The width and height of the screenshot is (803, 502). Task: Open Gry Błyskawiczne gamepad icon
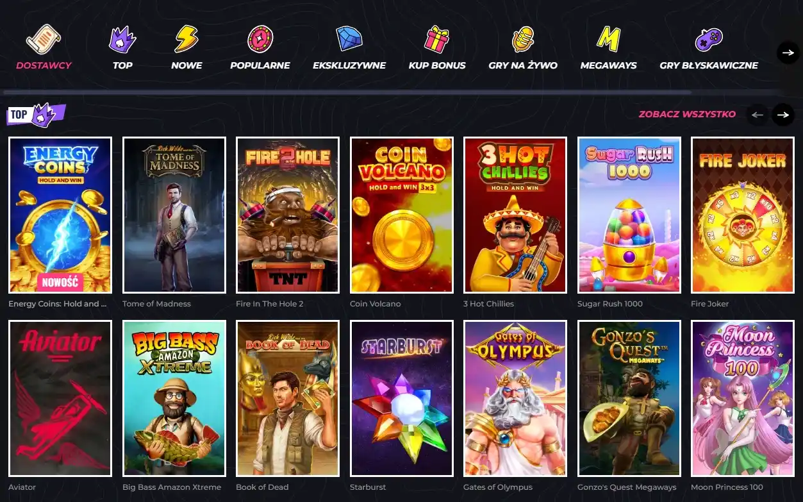click(x=709, y=39)
